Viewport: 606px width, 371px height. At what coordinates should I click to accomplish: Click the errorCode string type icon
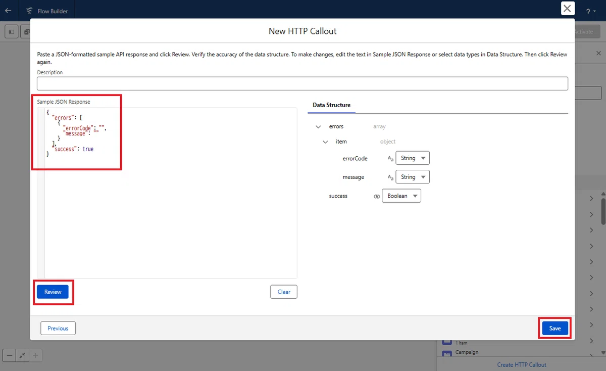point(390,159)
